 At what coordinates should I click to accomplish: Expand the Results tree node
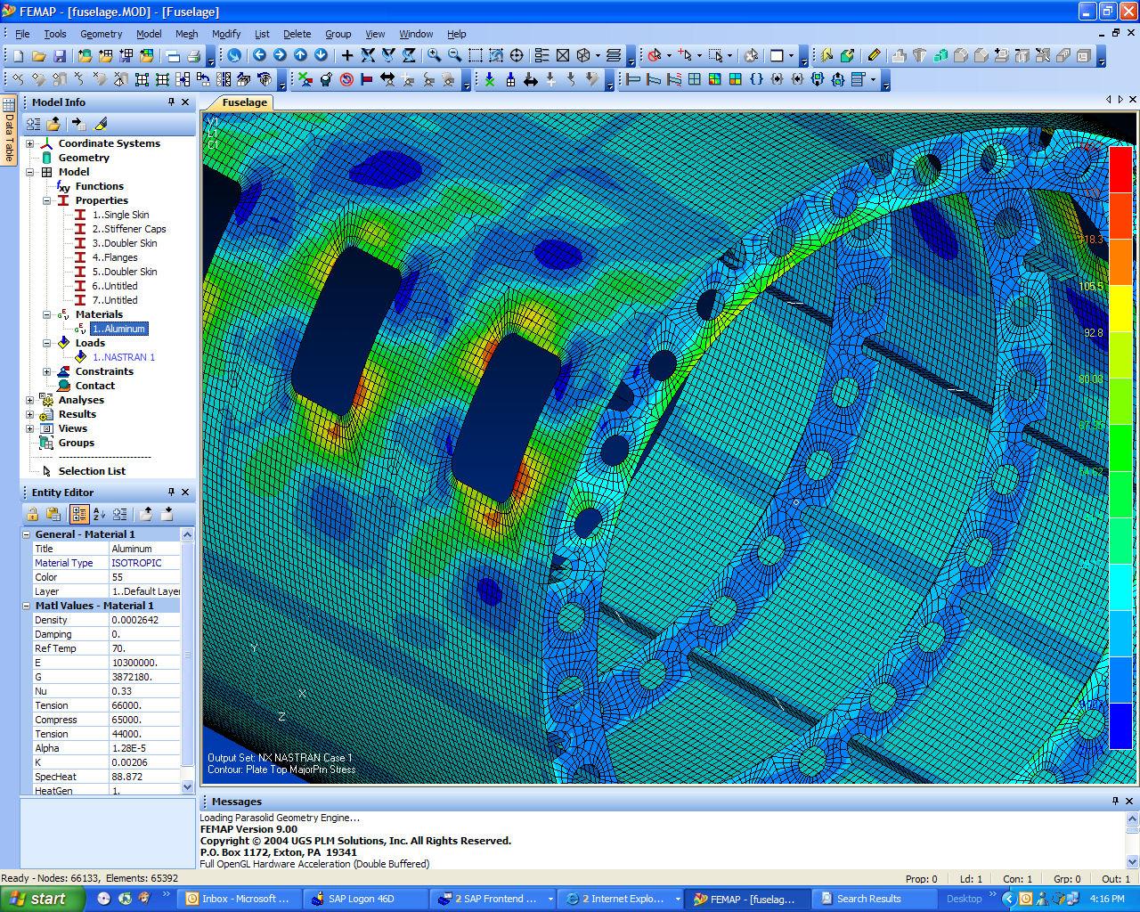(x=30, y=414)
